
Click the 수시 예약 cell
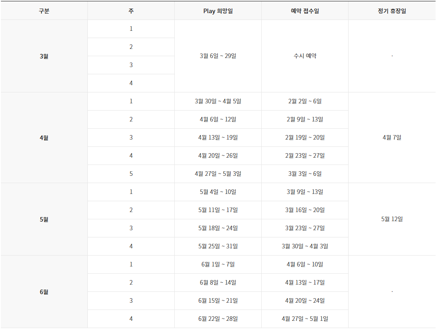[x=305, y=56]
